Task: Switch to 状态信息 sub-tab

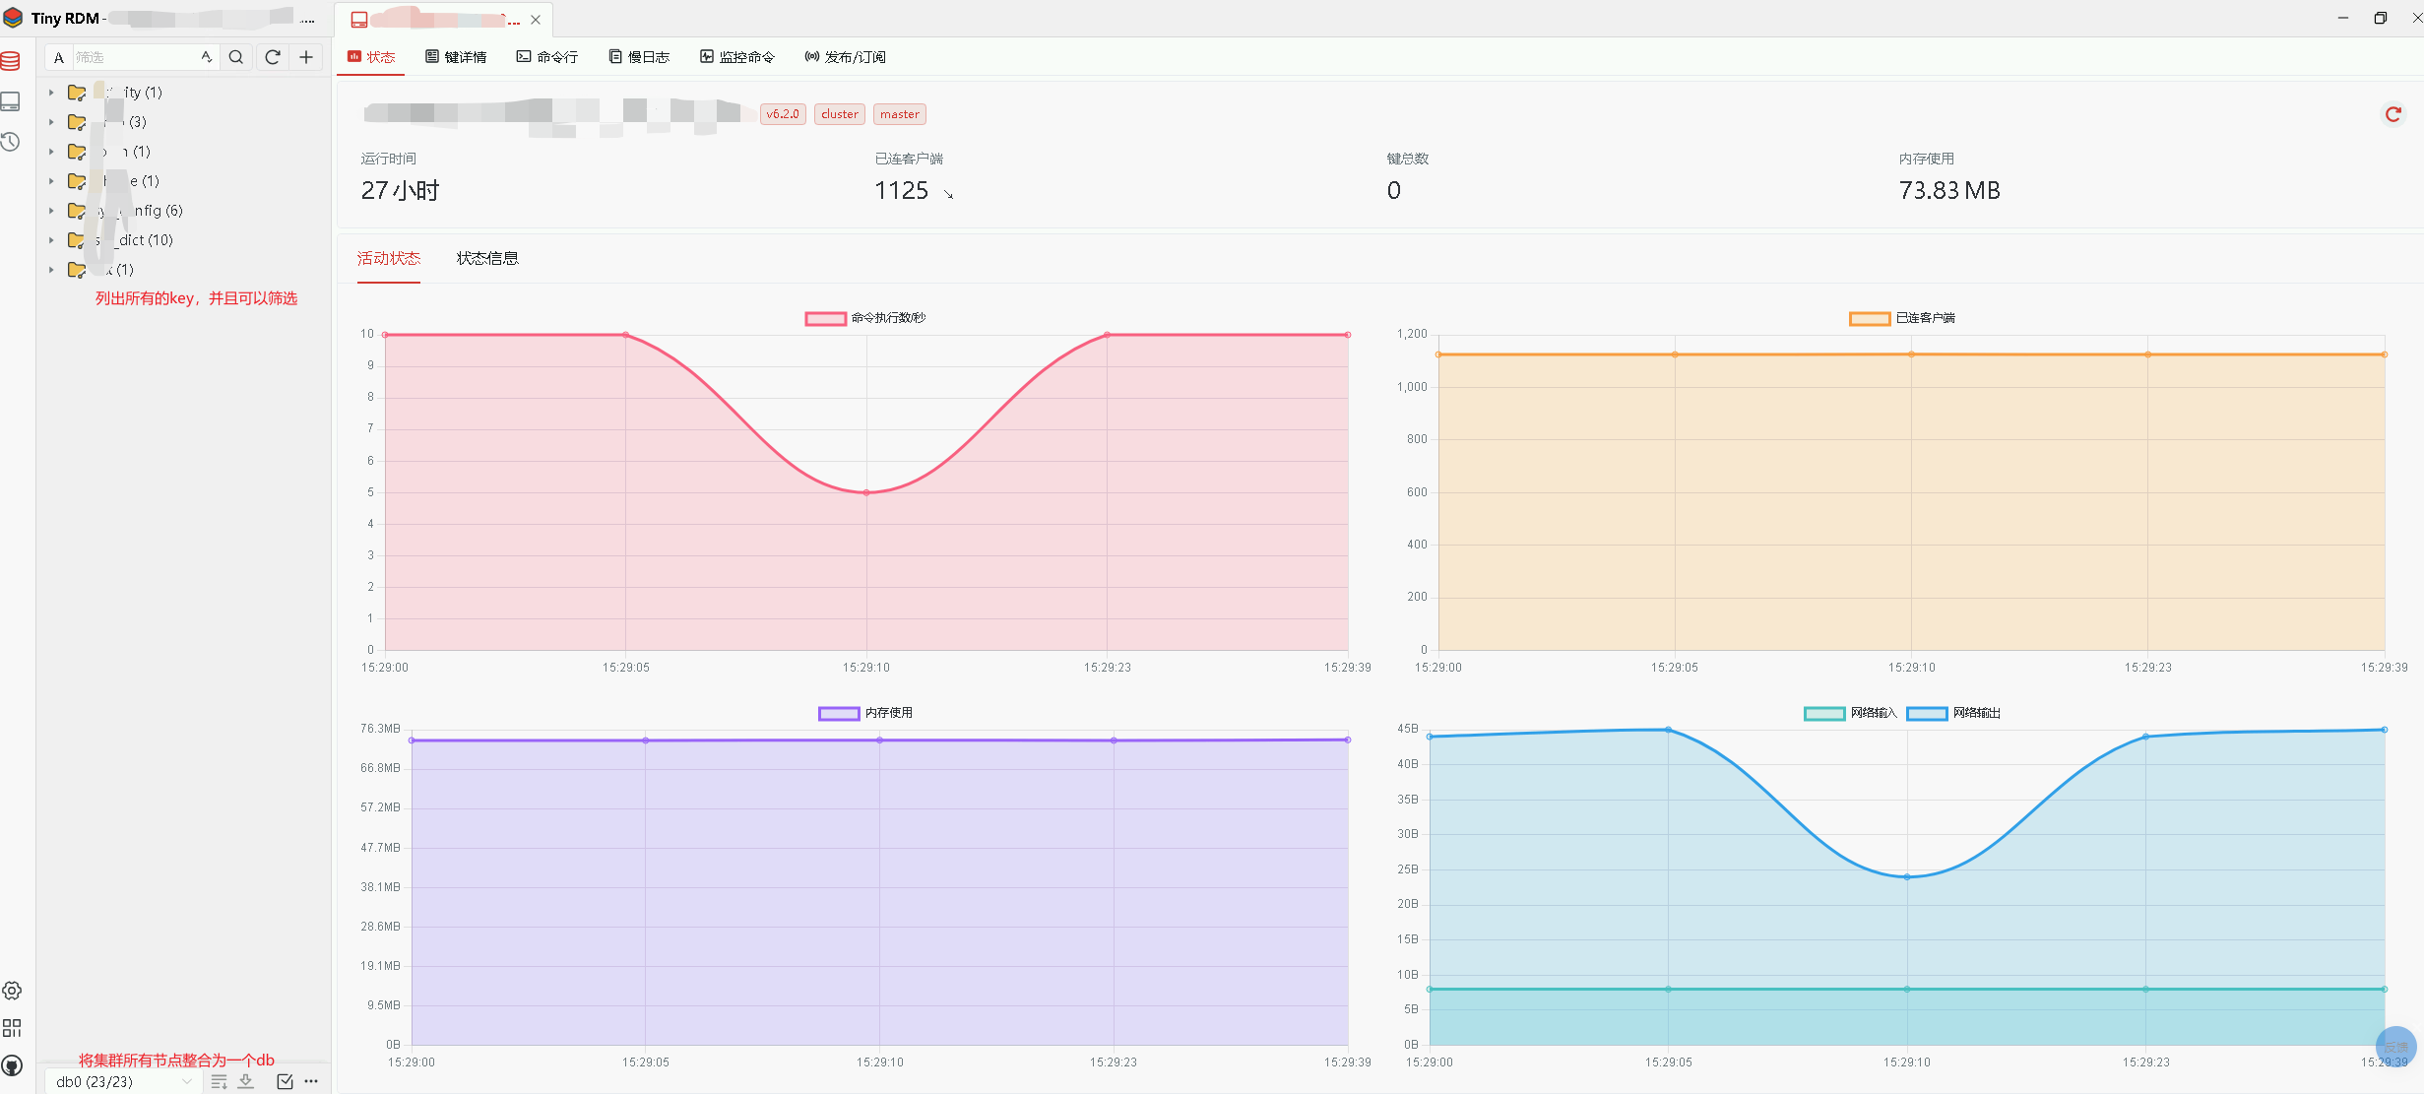Action: [487, 258]
